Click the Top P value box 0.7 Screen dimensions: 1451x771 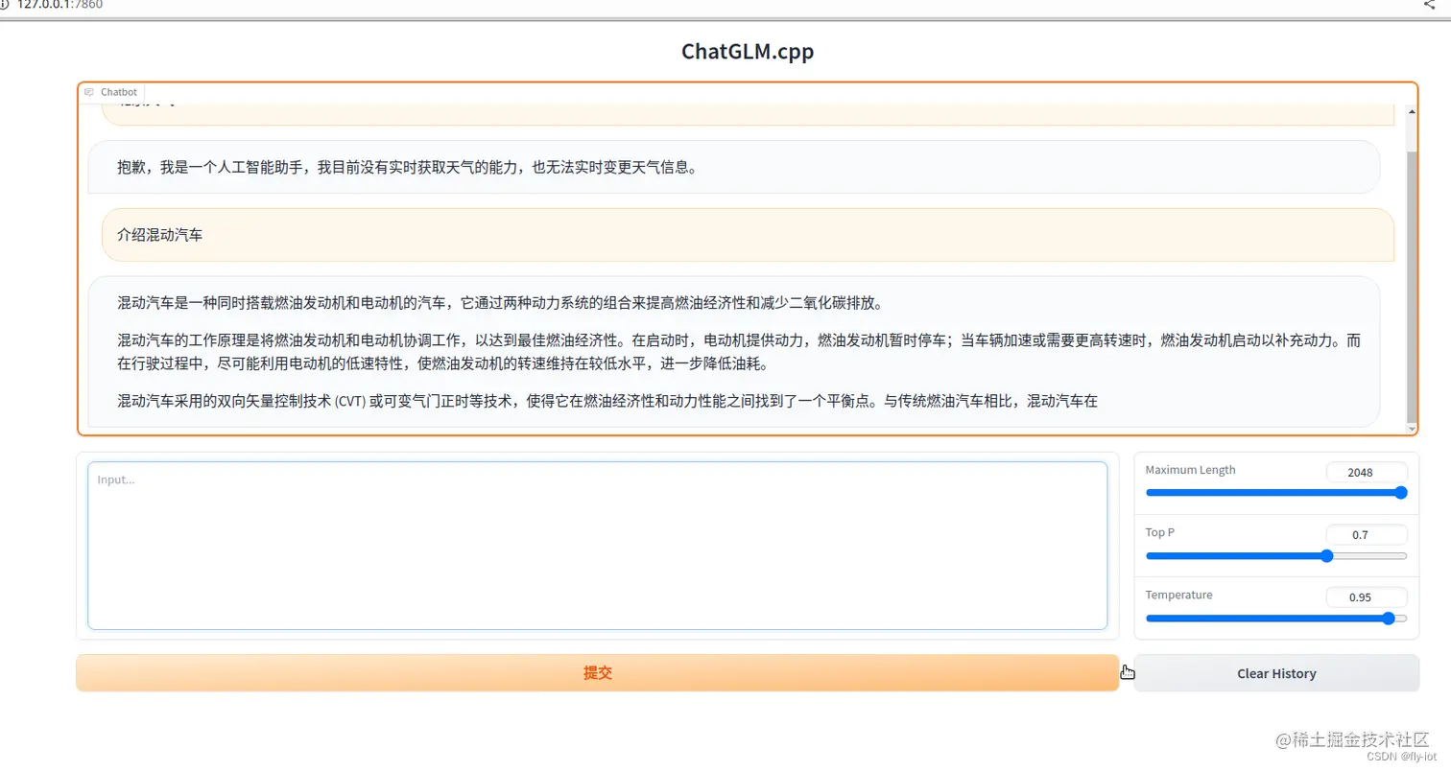[1366, 535]
